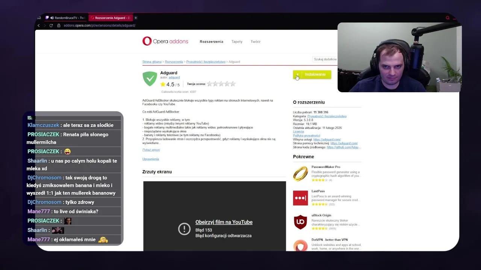Rate with the fifth star in Twoja ocena
481x270 pixels.
(x=233, y=84)
